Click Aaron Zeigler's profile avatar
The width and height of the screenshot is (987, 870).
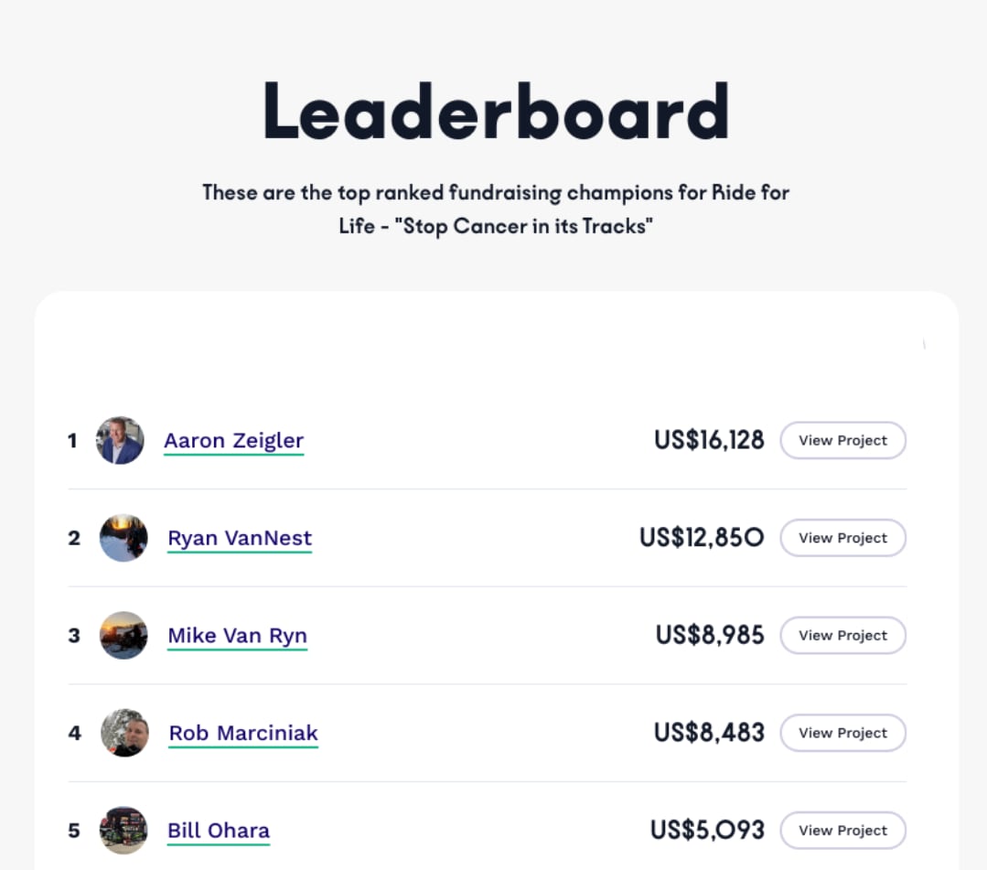pyautogui.click(x=120, y=441)
